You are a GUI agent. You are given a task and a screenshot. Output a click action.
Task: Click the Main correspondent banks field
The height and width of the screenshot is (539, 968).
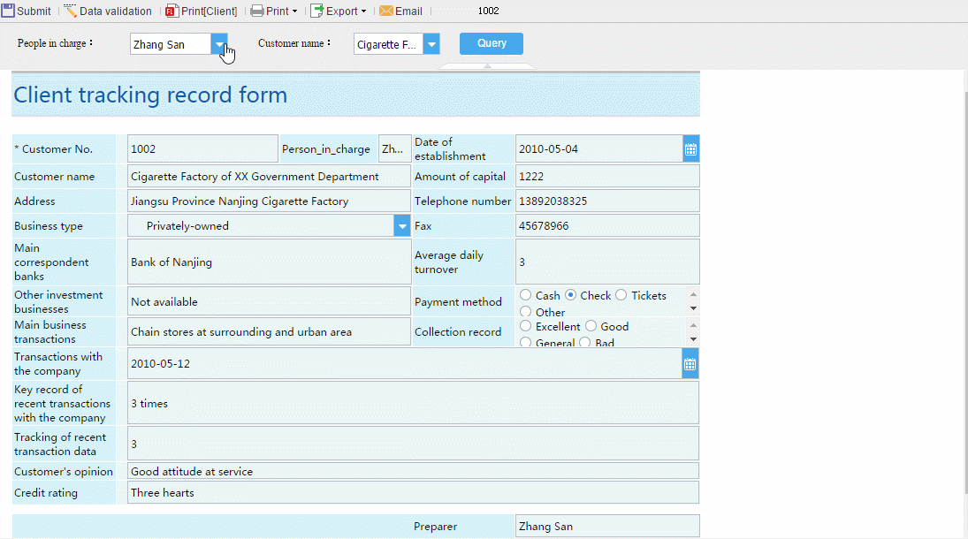269,262
